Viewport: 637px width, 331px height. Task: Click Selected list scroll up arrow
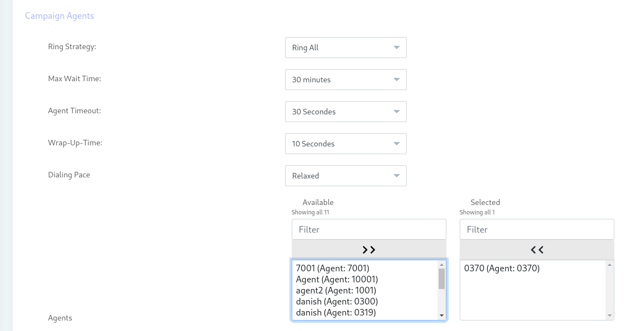click(609, 265)
